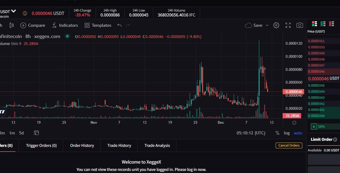Select bid price 0.0000045 in order book

[x=316, y=85]
